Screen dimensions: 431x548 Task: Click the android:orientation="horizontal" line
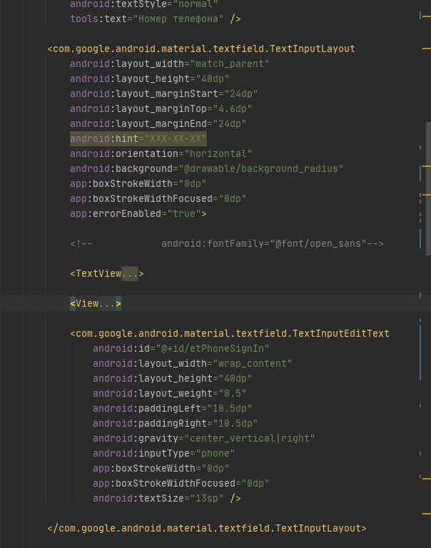[x=161, y=154]
